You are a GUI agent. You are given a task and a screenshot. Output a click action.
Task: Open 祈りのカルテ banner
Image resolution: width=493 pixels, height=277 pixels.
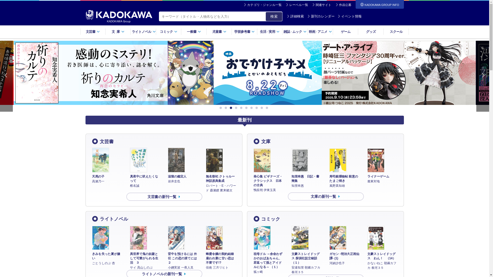(90, 73)
